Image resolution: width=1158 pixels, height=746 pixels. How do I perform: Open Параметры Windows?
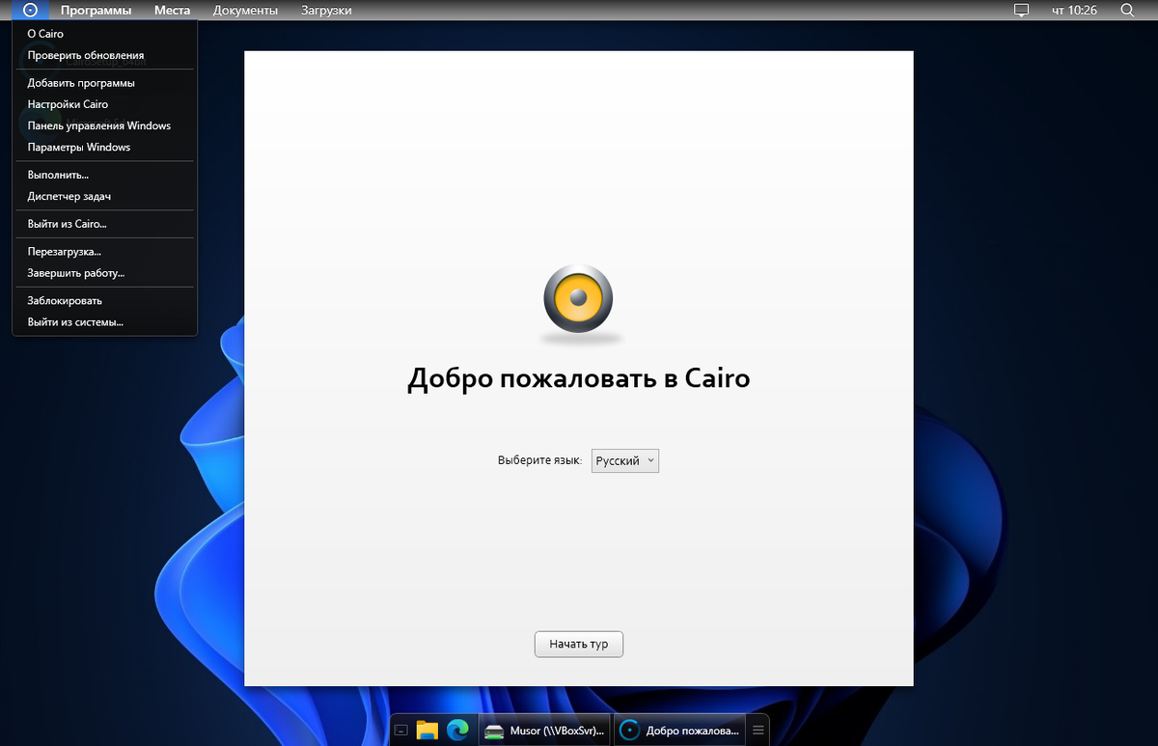pos(104,147)
